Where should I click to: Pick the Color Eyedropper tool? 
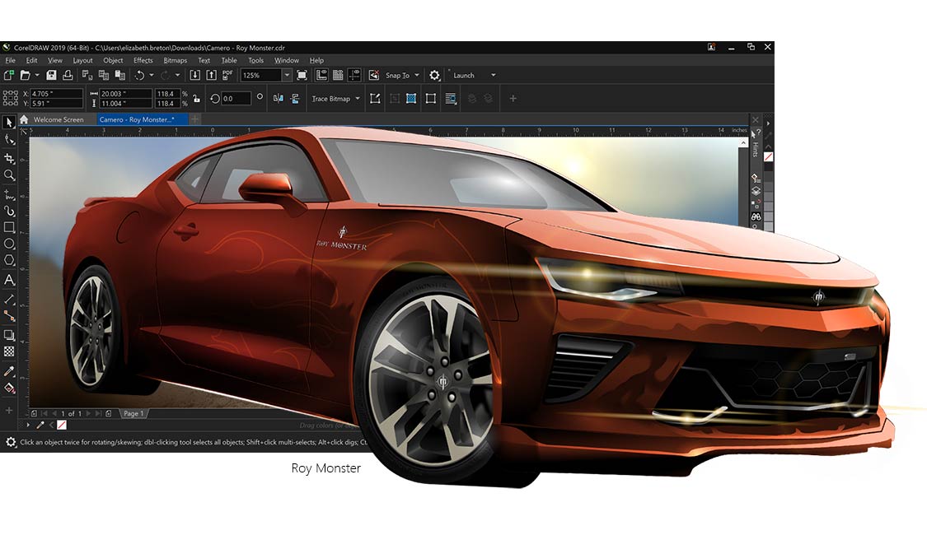pos(9,371)
